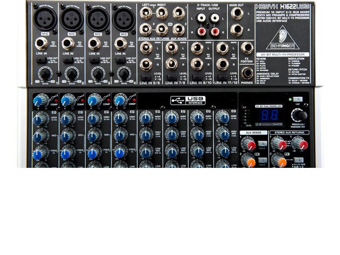The height and width of the screenshot is (255, 340).
Task: Turn the orange STEREO AUX RETURNS 2 FX knob
Action: [279, 160]
